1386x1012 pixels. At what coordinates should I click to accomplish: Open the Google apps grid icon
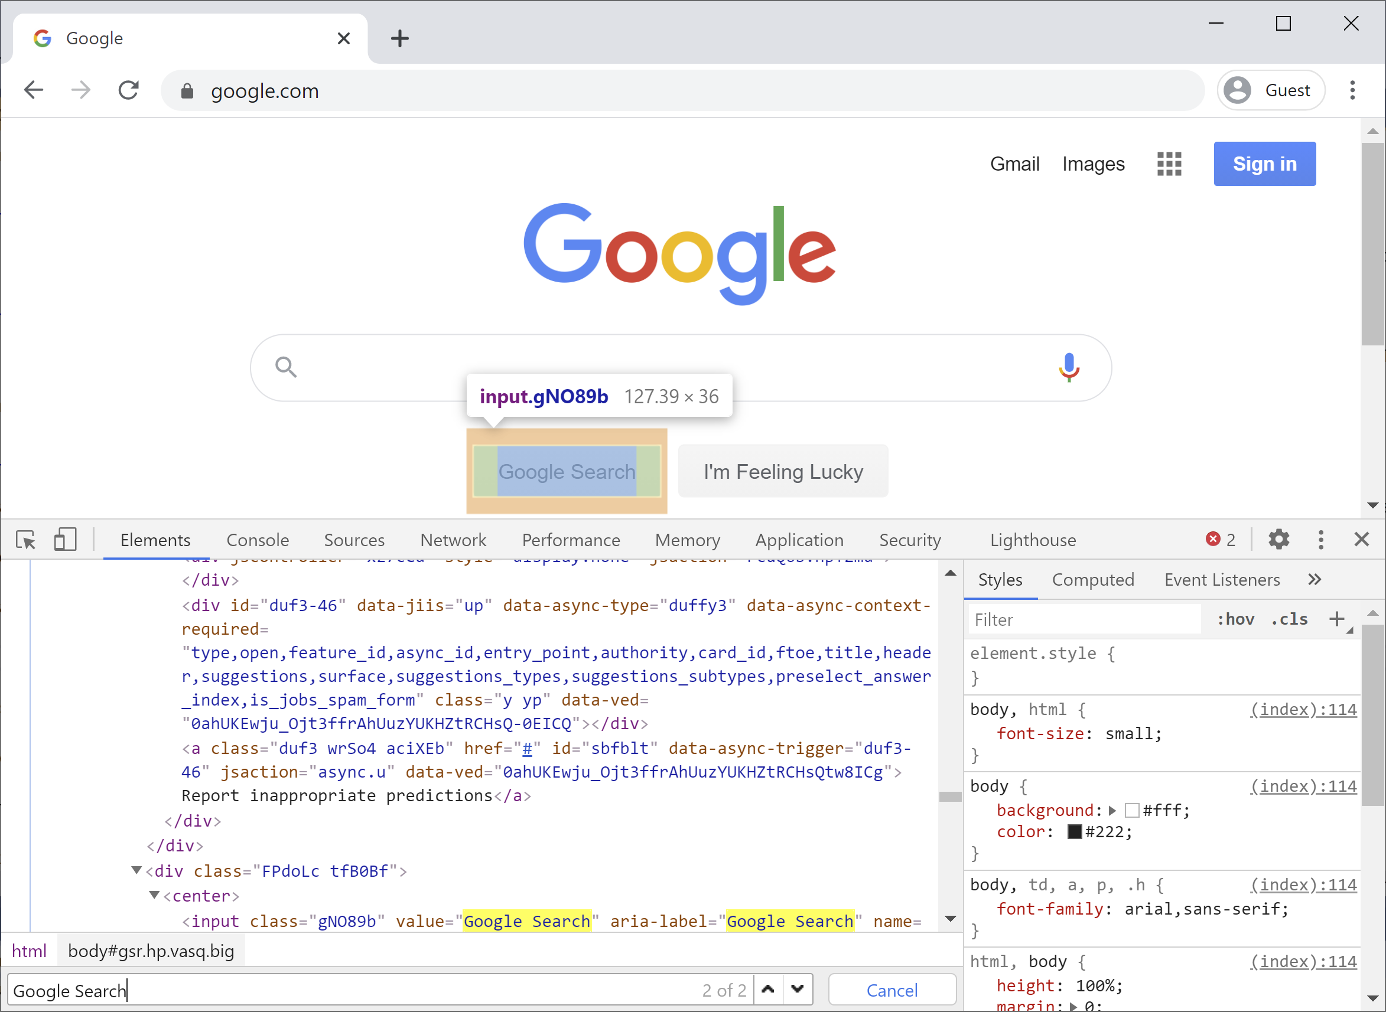pos(1169,164)
